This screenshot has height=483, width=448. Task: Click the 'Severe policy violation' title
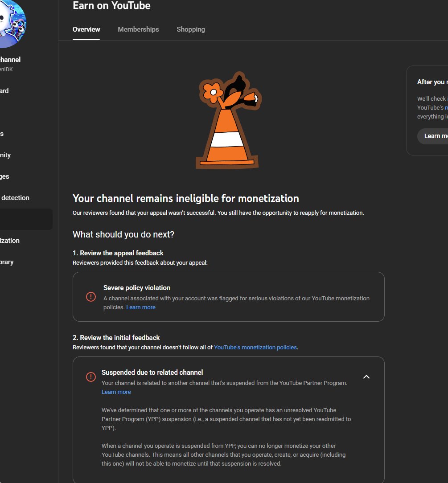tap(137, 288)
